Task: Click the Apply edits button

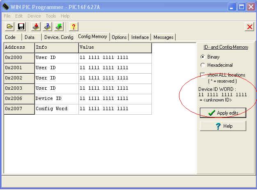Action: (x=223, y=113)
